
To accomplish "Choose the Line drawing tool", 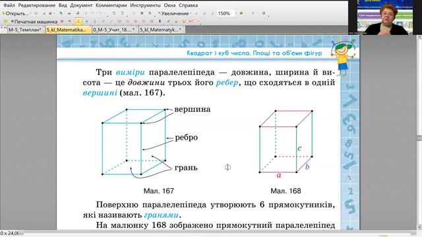I will (111, 21).
